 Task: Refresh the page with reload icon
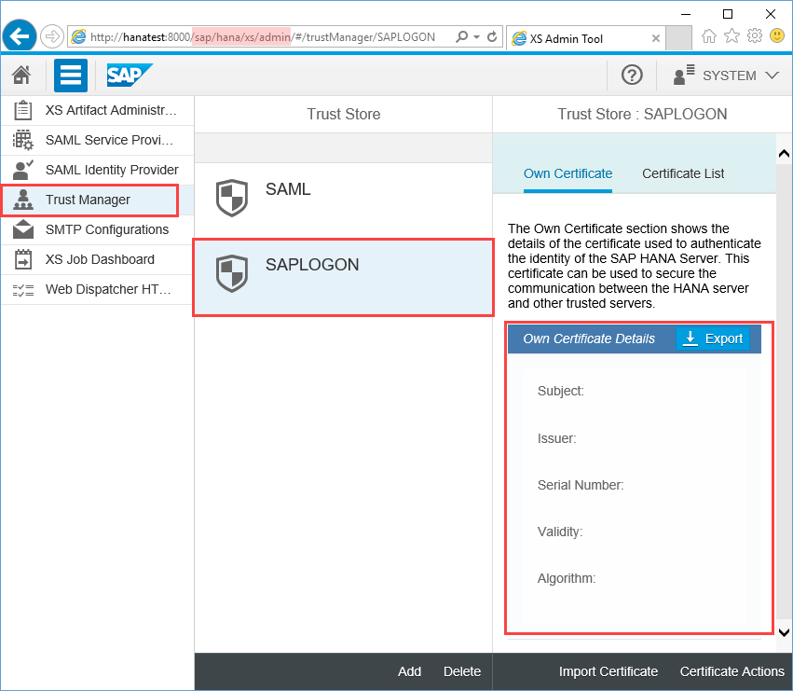tap(492, 37)
